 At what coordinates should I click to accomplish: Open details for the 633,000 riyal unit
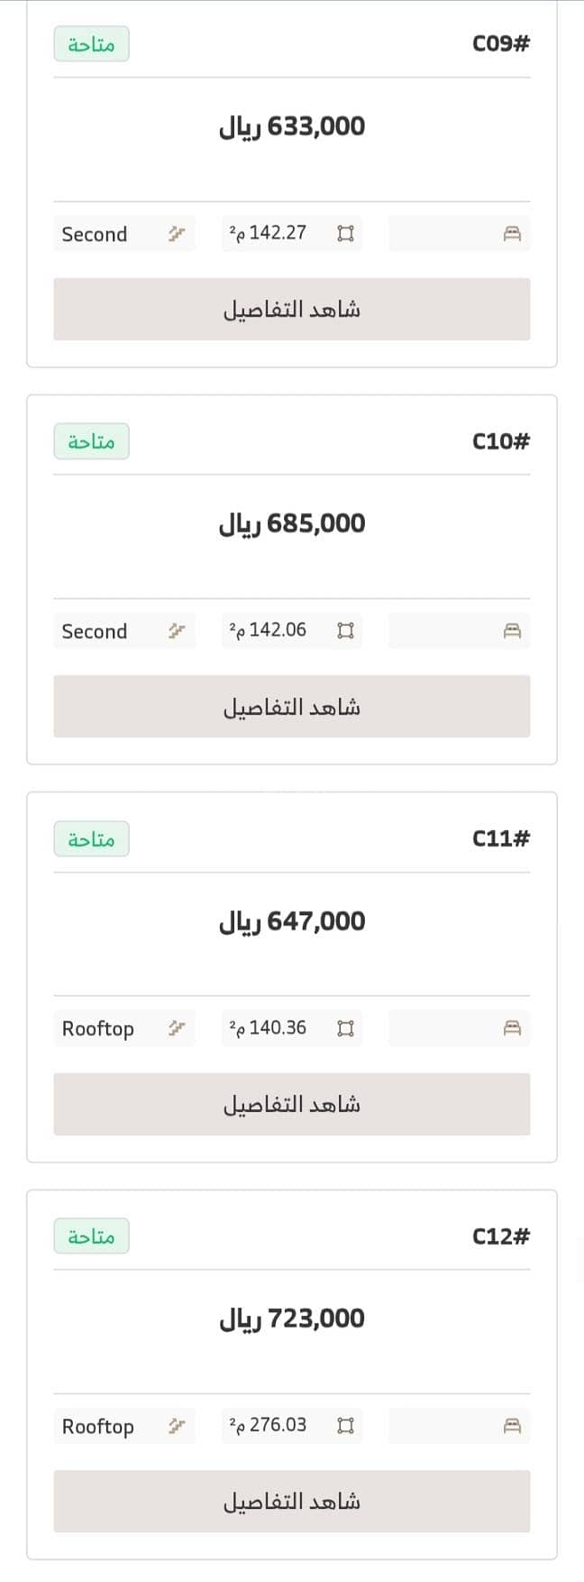pos(292,310)
